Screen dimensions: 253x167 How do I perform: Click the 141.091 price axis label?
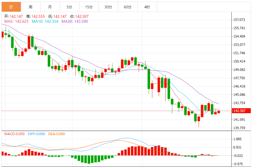click(239, 120)
